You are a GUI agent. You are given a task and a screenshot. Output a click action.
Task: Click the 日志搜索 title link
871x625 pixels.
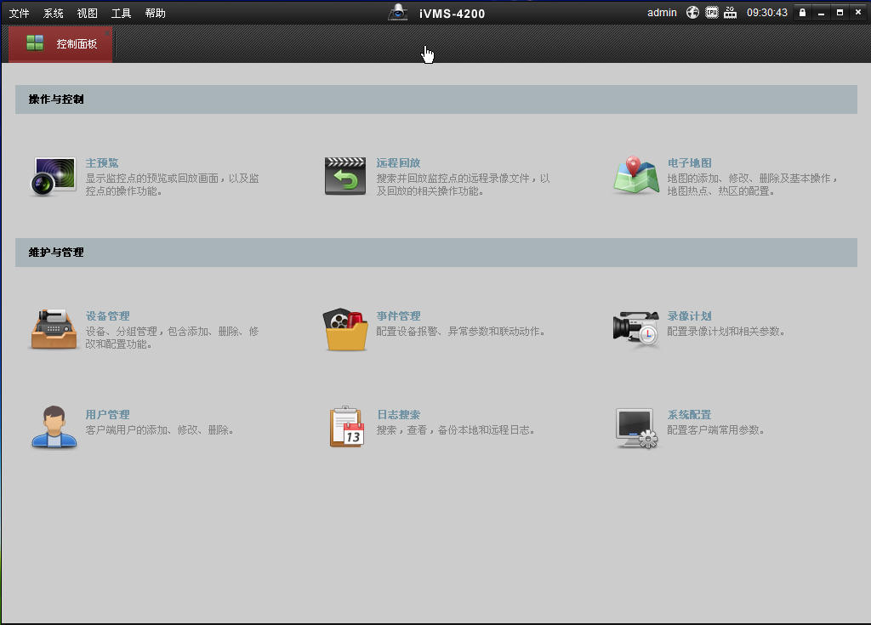(x=398, y=414)
